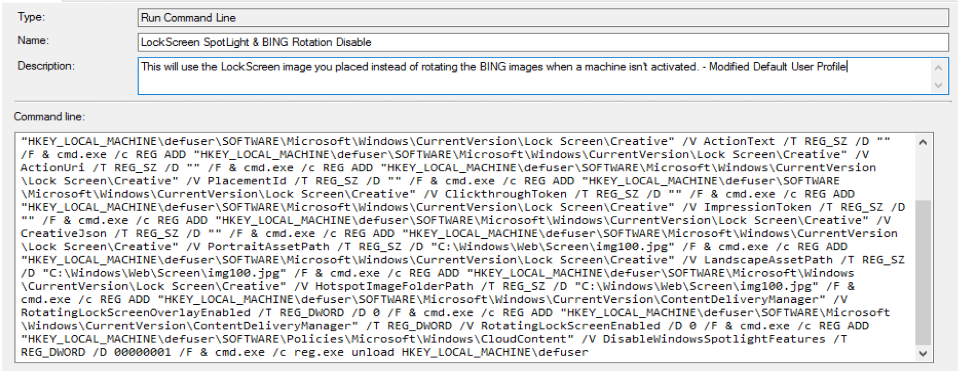Click LandscapeAssetPath in the command box
This screenshot has width=958, height=371.
click(x=768, y=260)
